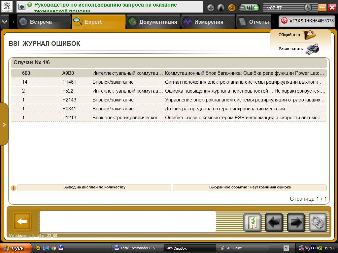Viewport: 338px width, 253px height.
Task: Click the Вывод на дисплей по количеству button
Action: coord(94,187)
